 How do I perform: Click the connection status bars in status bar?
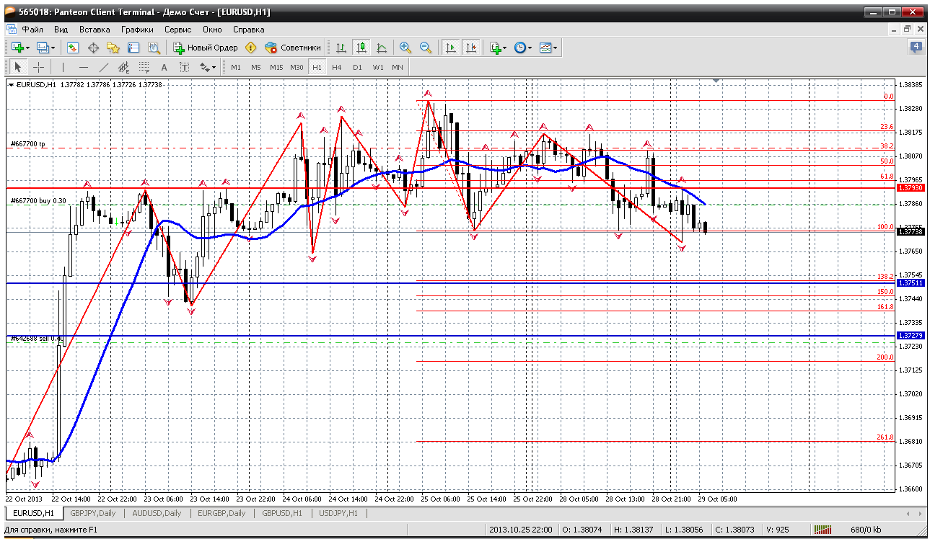pos(822,530)
